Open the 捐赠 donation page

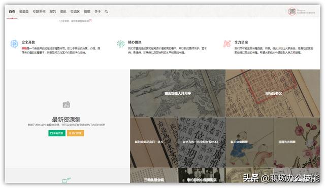click(x=87, y=12)
